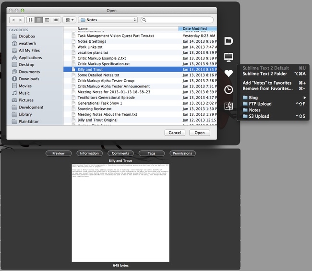
Task: Select Sourcing Review.txt
Action: coord(140,109)
